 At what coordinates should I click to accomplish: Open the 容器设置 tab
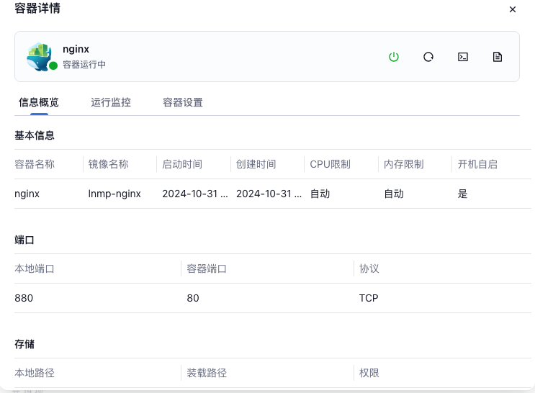tap(183, 102)
